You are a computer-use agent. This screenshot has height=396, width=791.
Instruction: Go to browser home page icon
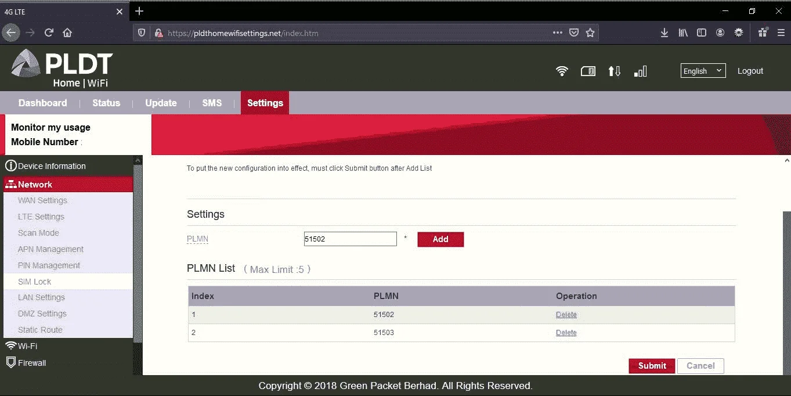click(x=67, y=33)
